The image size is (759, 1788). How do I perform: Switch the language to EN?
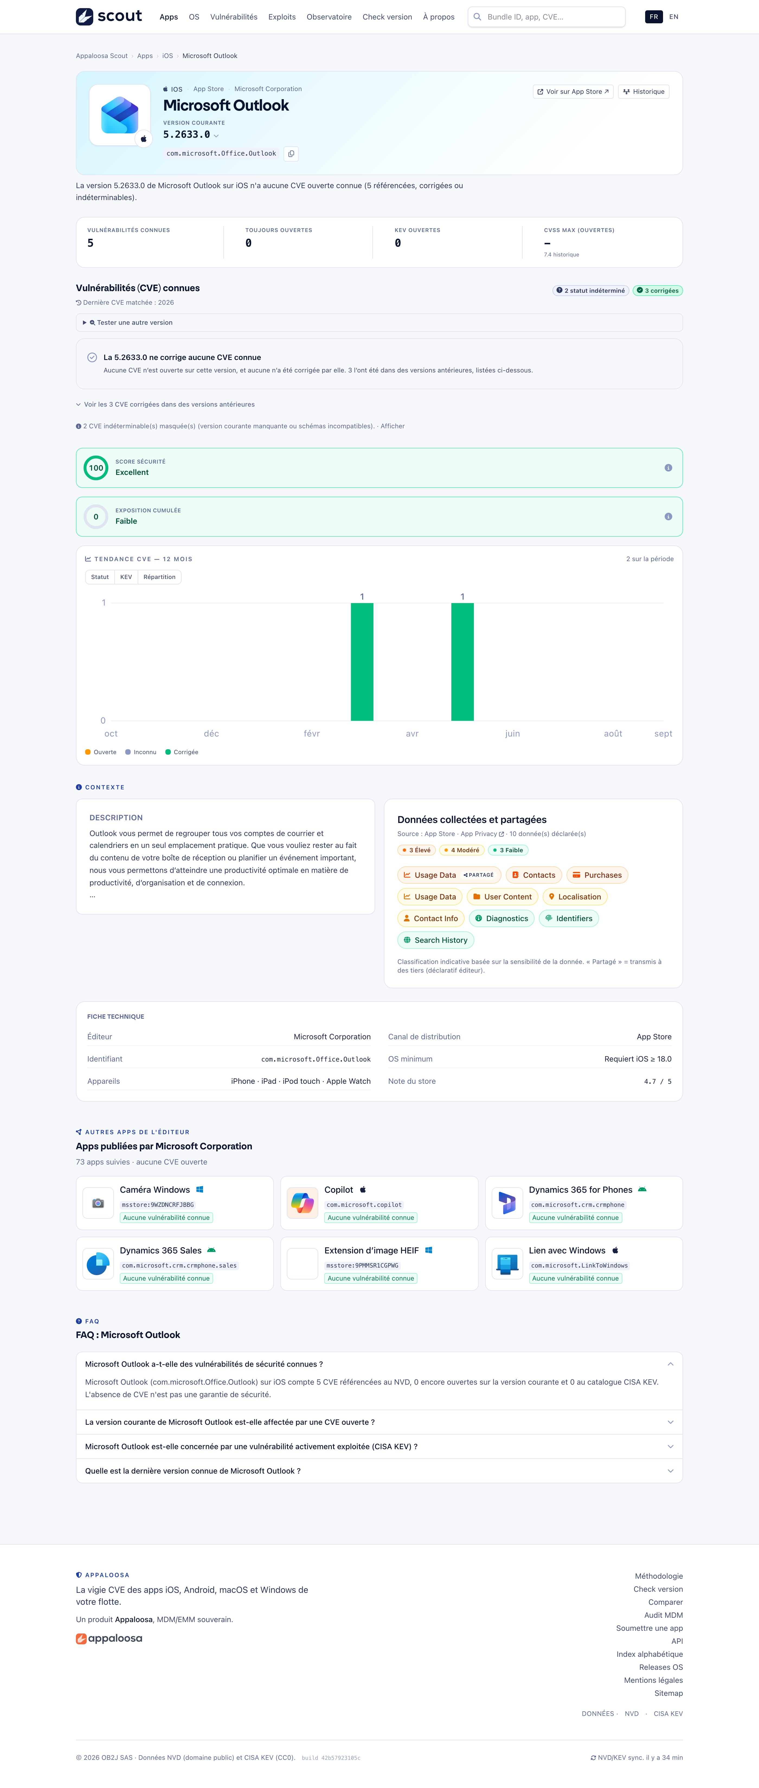[674, 17]
